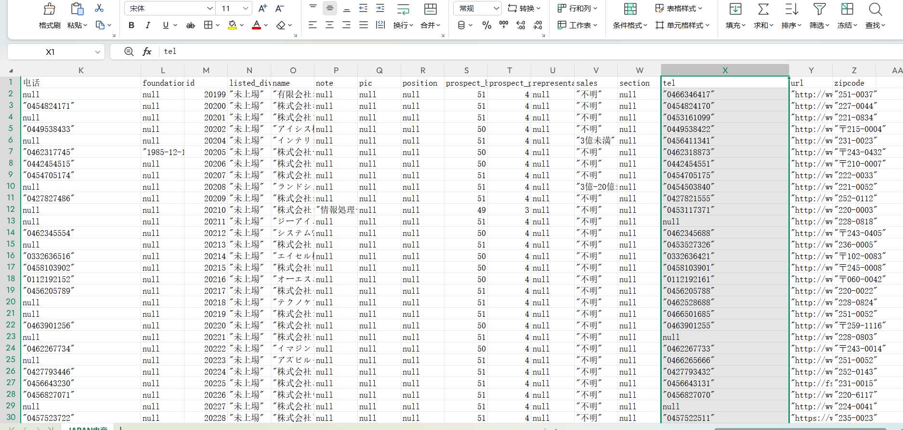Image resolution: width=903 pixels, height=430 pixels.
Task: Click the Cut scissors icon
Action: pyautogui.click(x=99, y=8)
